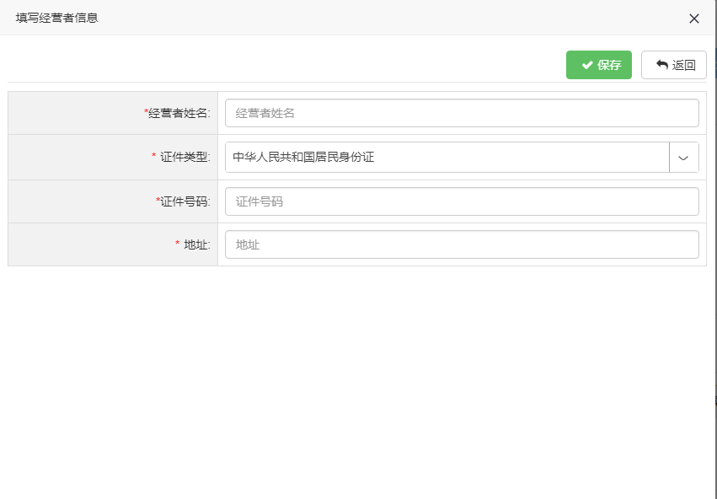
Task: Click the 填写经营者信息 dialog title
Action: (56, 18)
